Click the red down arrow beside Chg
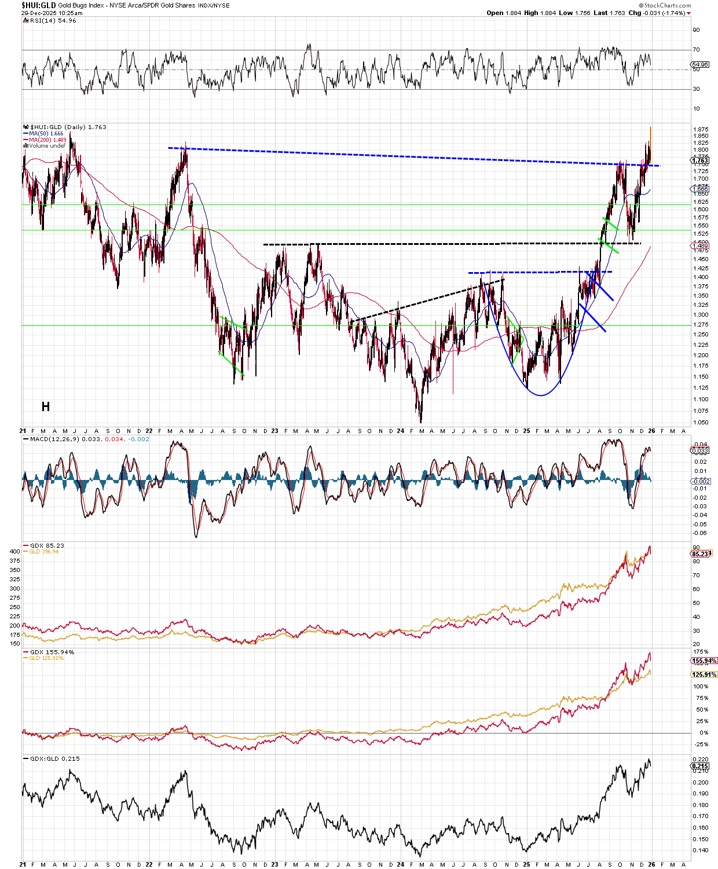 [688, 13]
